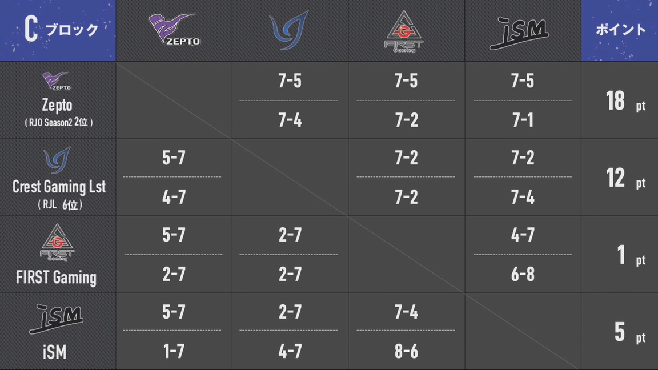The image size is (658, 370).
Task: Click the iSM logo in header row
Action: pyautogui.click(x=520, y=33)
